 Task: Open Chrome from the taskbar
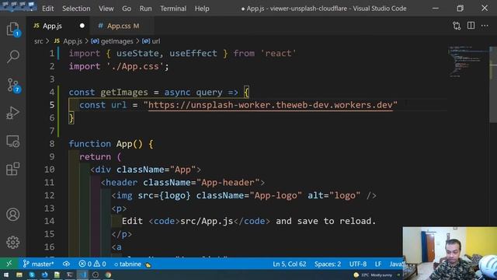(108, 275)
